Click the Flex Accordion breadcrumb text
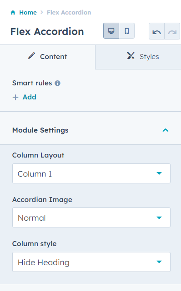This screenshot has width=181, height=291. click(69, 12)
